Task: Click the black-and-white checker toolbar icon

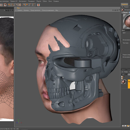Action: click(20, 5)
